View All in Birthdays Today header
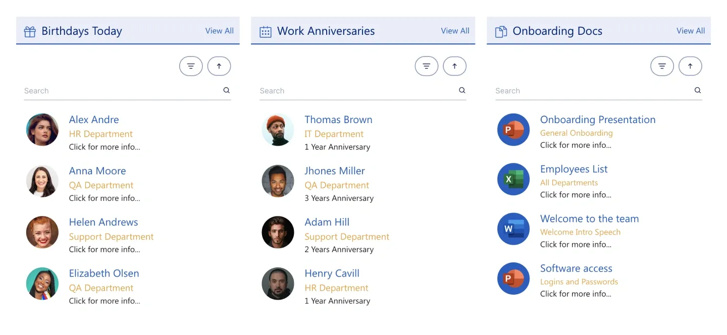Viewport: 727px width, 335px height. click(219, 31)
